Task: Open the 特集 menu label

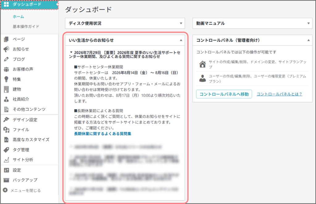Action: tap(17, 79)
